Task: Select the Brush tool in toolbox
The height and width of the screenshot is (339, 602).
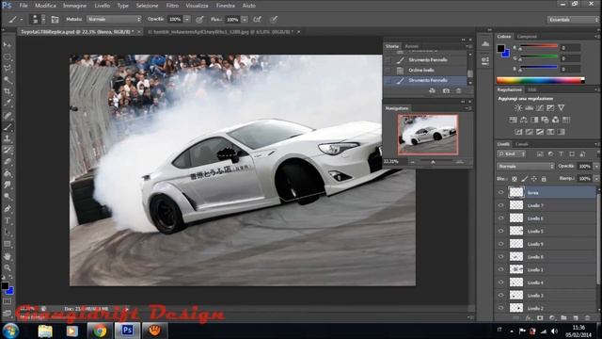Action: pos(8,127)
